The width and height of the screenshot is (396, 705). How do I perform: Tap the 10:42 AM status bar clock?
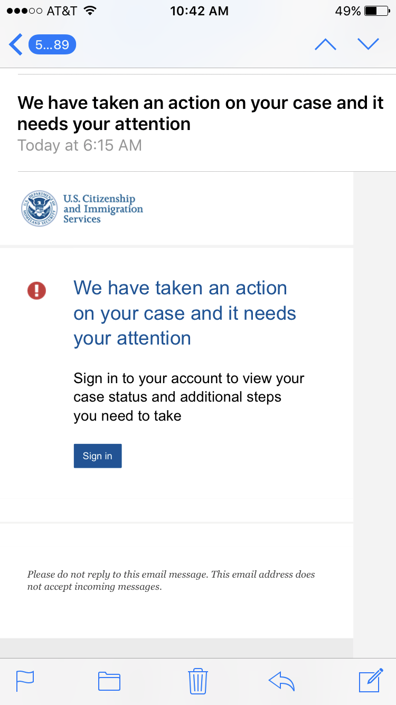[x=199, y=11]
